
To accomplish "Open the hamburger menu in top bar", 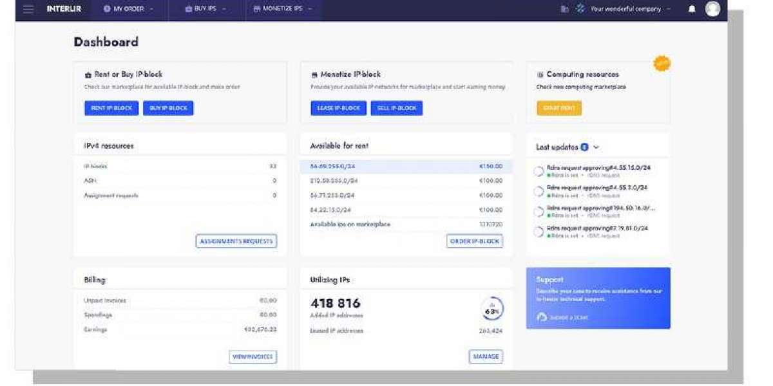I will (28, 9).
